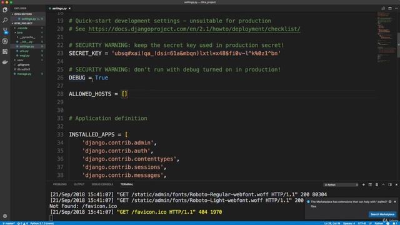Follow the Django deployment checklist link

[194, 29]
